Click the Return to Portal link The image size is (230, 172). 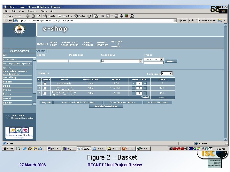117,44
